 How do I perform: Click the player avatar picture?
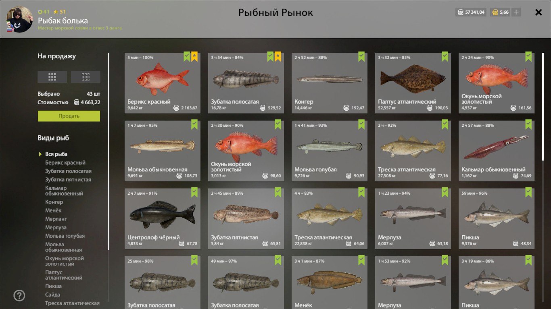pyautogui.click(x=19, y=19)
